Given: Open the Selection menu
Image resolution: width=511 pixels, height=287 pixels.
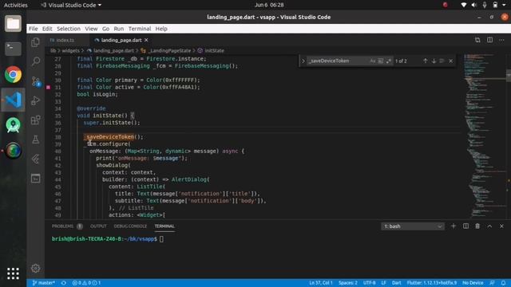Looking at the screenshot, I should [x=69, y=29].
